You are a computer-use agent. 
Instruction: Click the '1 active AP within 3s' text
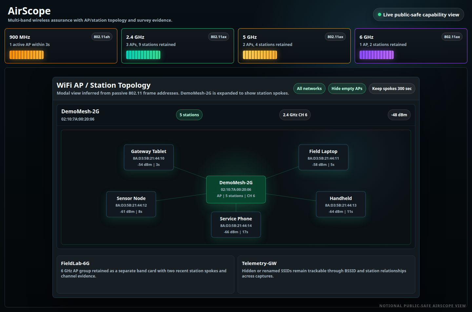click(29, 44)
